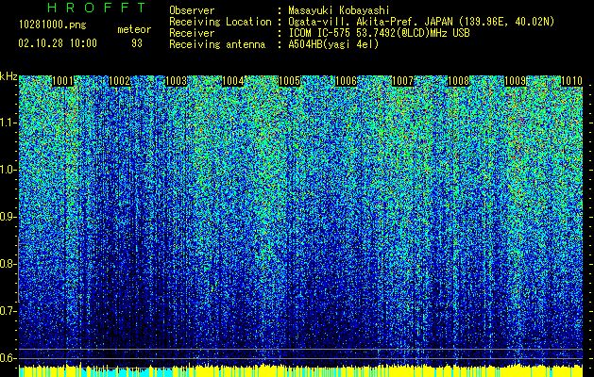594x377 pixels.
Task: Click the 1010 time marker
Action: (571, 81)
